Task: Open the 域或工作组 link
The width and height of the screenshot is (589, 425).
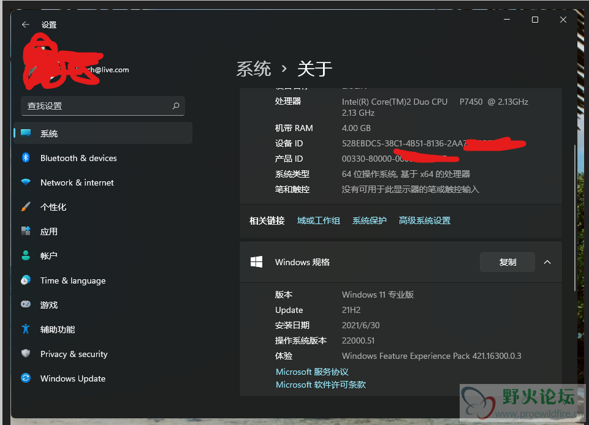Action: 319,220
